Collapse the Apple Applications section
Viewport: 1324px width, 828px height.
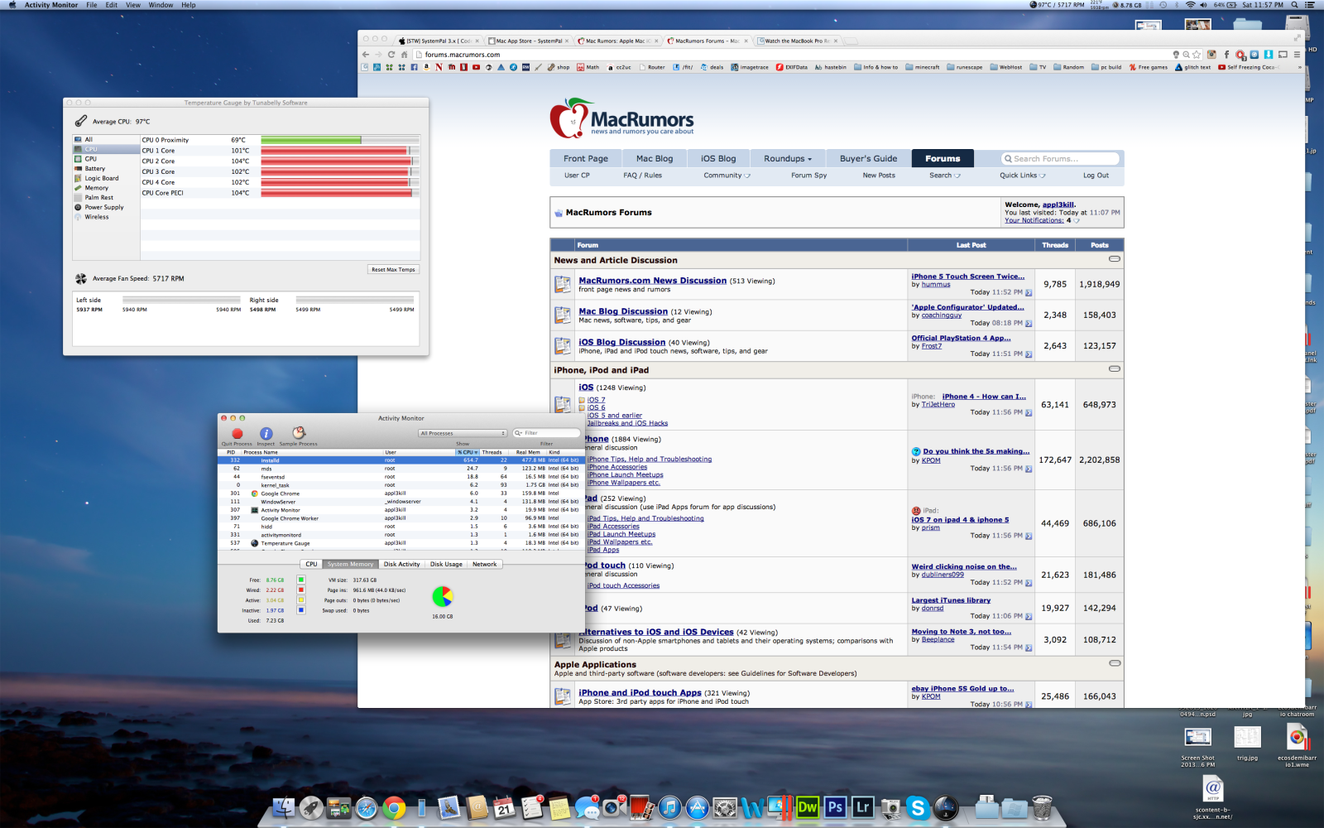pyautogui.click(x=1115, y=663)
